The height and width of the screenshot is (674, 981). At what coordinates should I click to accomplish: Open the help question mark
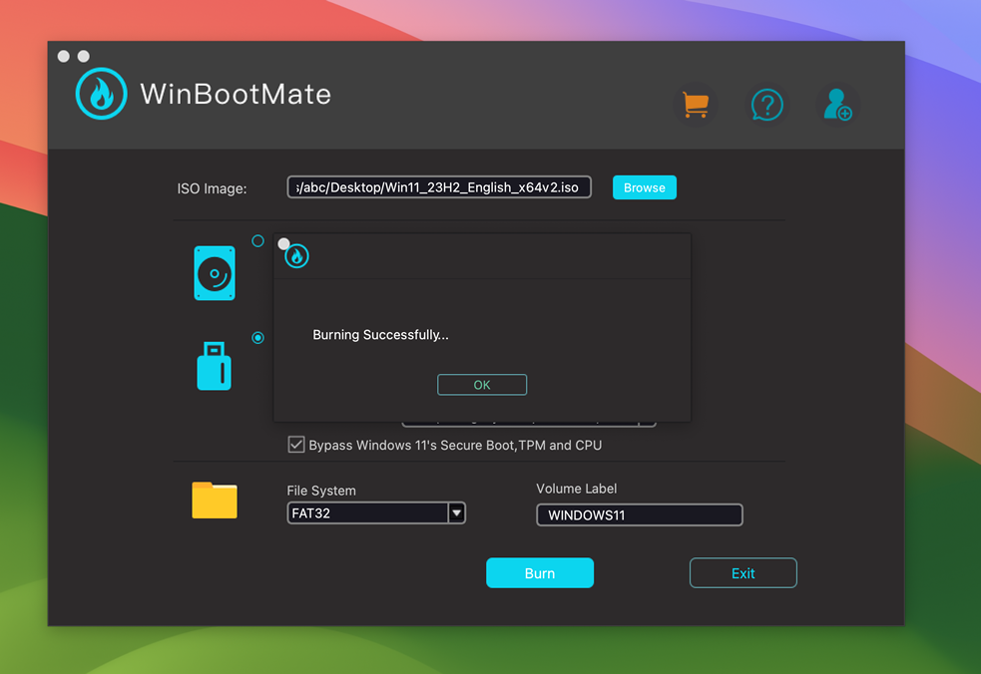(767, 104)
